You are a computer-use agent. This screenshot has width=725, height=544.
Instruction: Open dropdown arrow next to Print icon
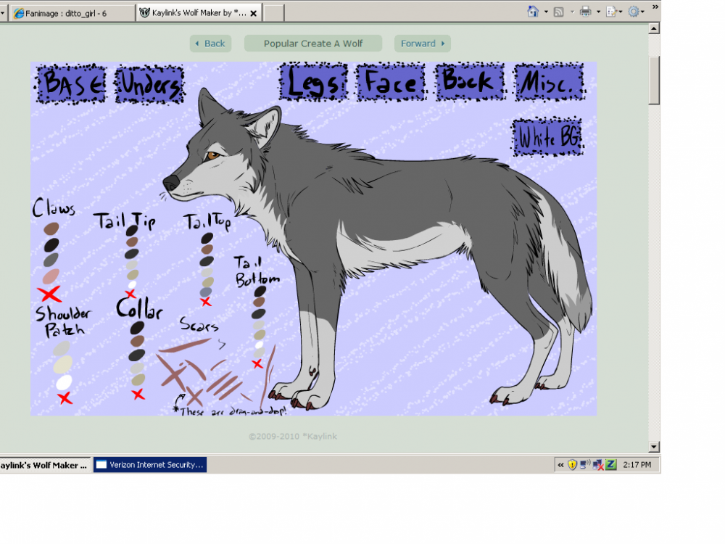[598, 12]
